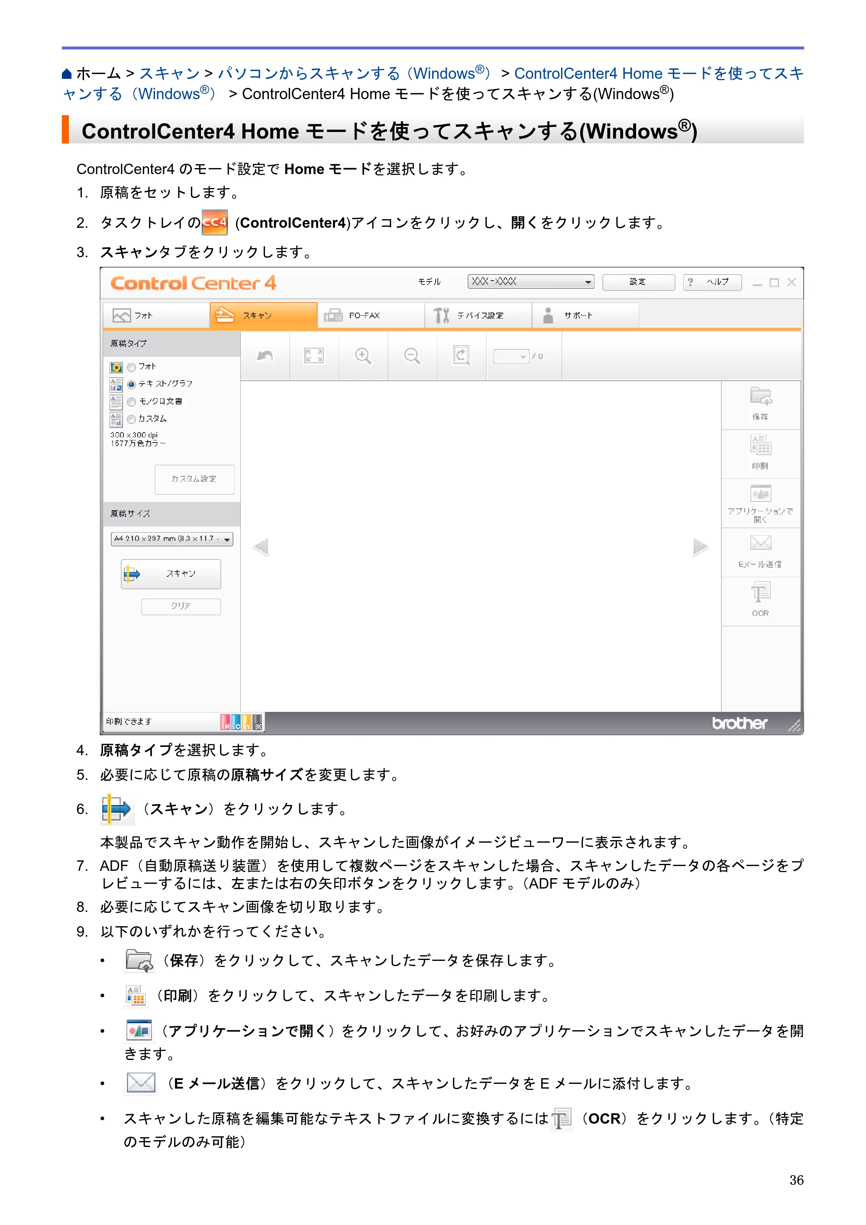Image resolution: width=866 pixels, height=1225 pixels.
Task: Open the スキャン breadcrumb link
Action: pyautogui.click(x=169, y=74)
